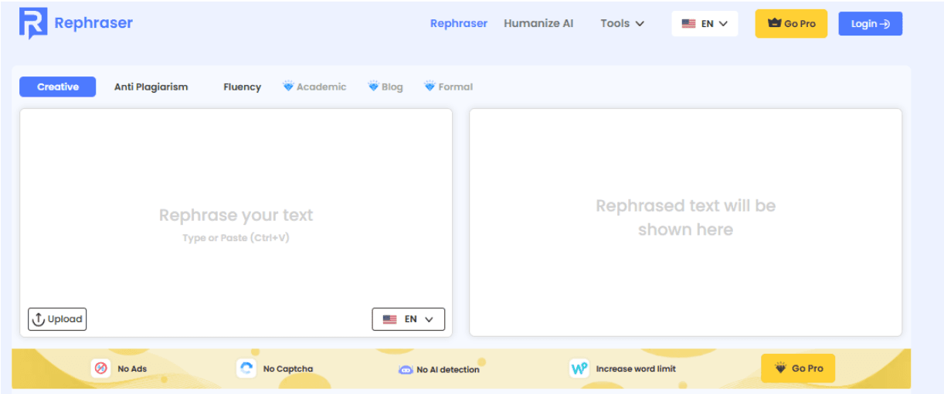
Task: Select the premium Academic mode
Action: pyautogui.click(x=314, y=87)
